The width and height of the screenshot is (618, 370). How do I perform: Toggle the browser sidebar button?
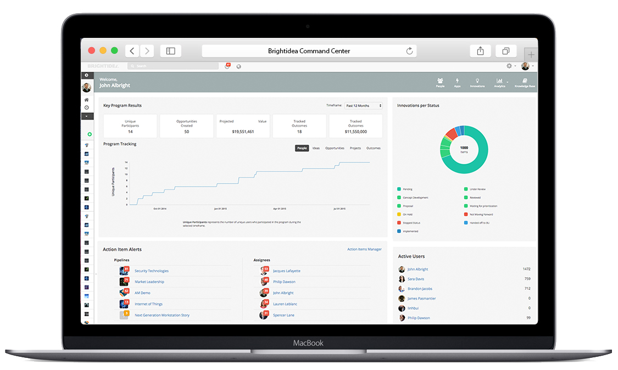[x=171, y=51]
